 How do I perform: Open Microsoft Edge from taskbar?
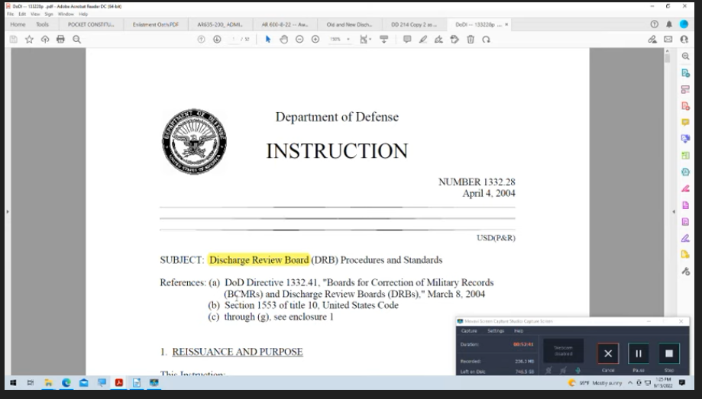point(66,383)
